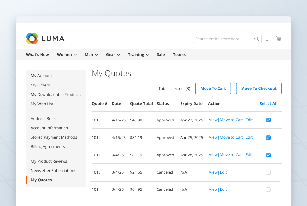Enable the checkbox for quote 1014
Screen dimensions: 307x206
tap(268, 189)
